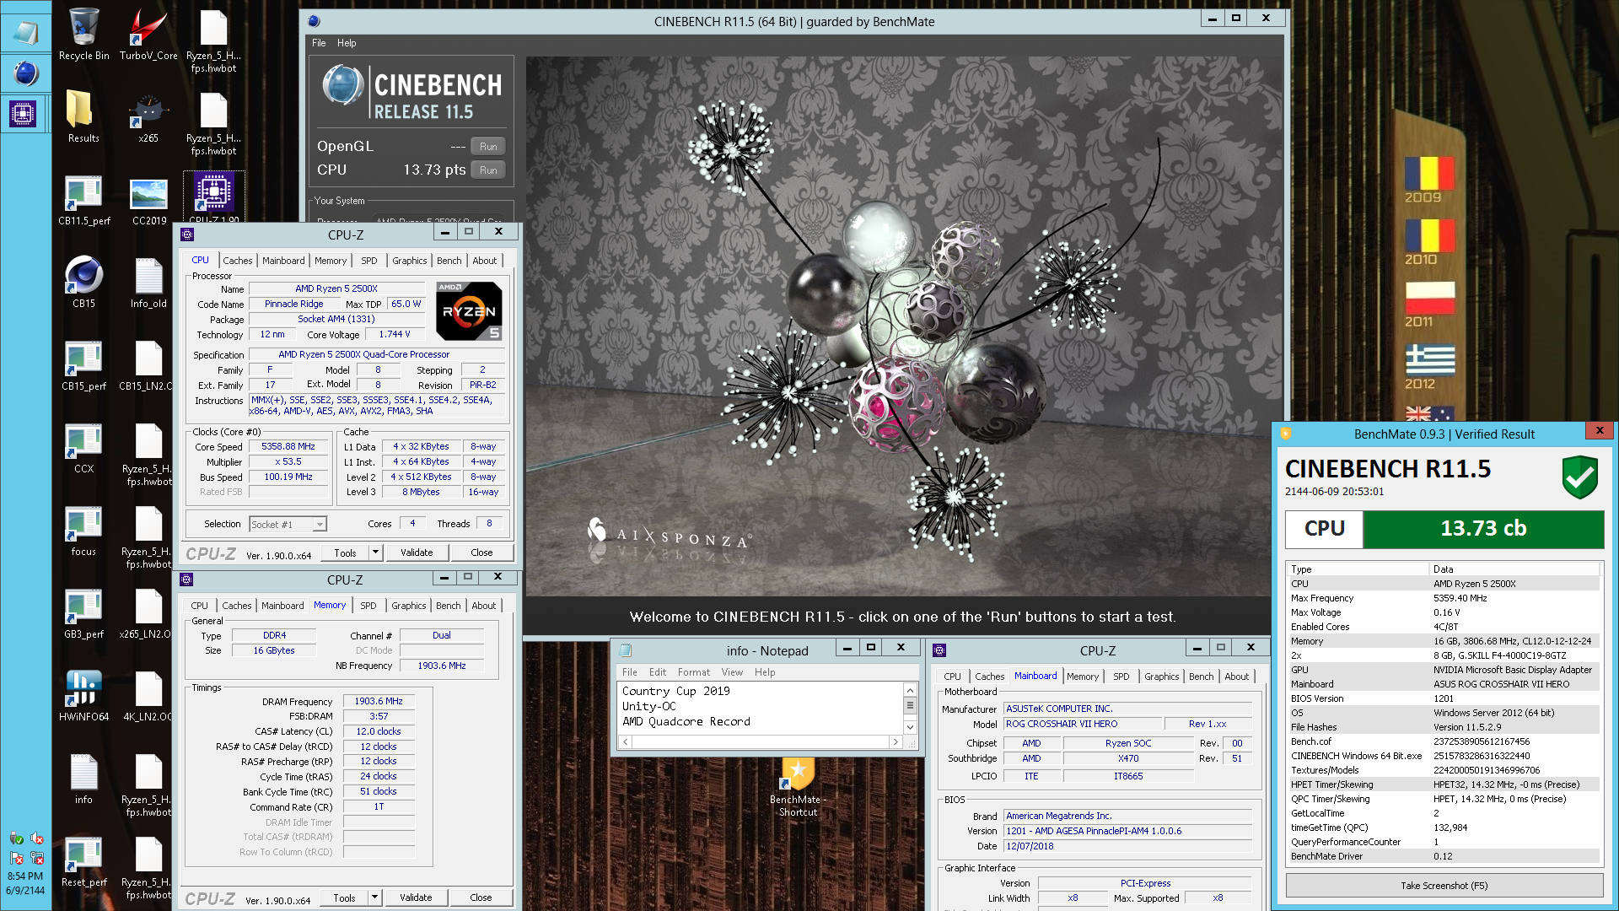Open the x265 desktop shortcut

coord(148,116)
